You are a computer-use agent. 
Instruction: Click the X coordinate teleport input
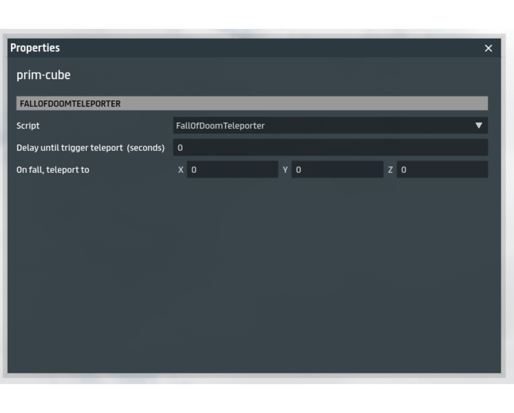[232, 170]
